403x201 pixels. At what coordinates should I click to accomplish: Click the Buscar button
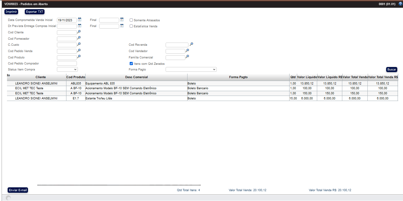(392, 70)
